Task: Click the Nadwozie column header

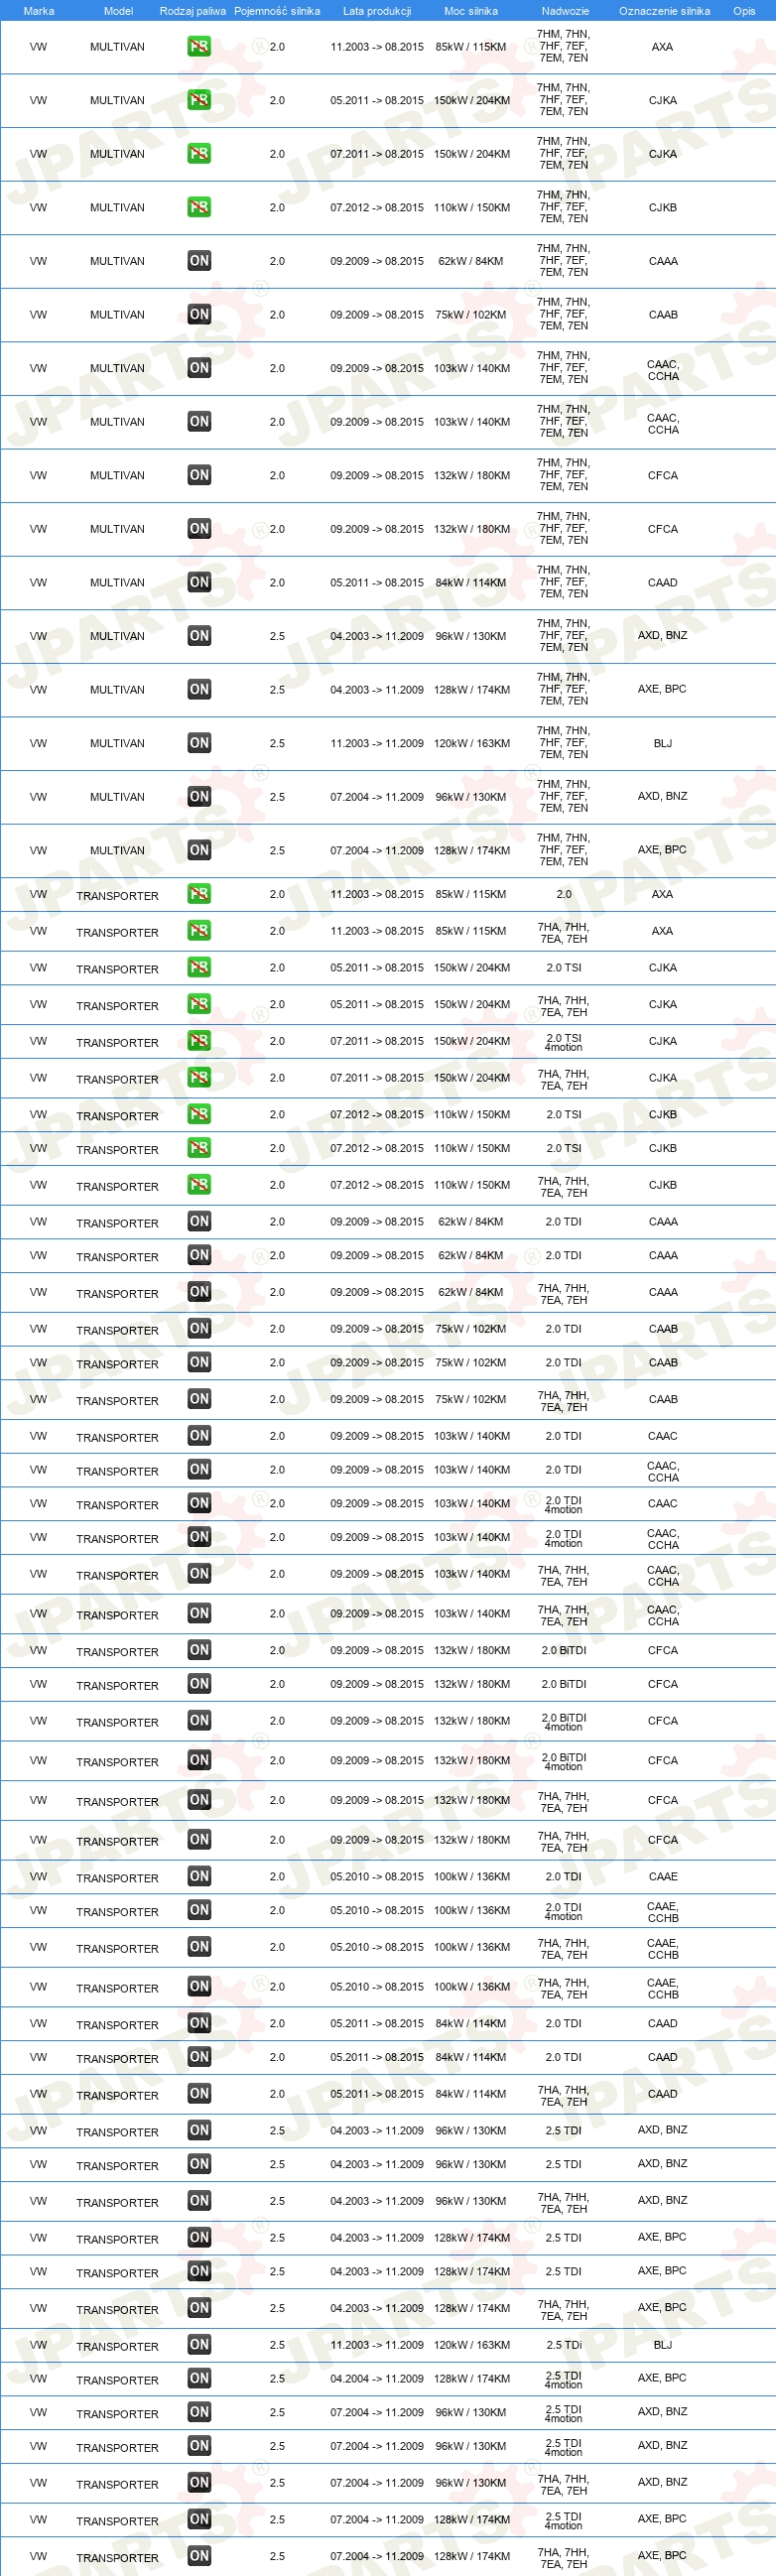Action: coord(565,11)
